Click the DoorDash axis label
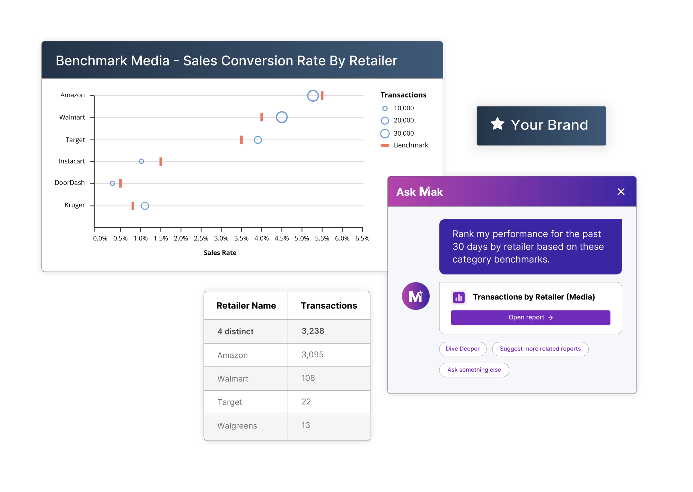693x492 pixels. coord(70,183)
